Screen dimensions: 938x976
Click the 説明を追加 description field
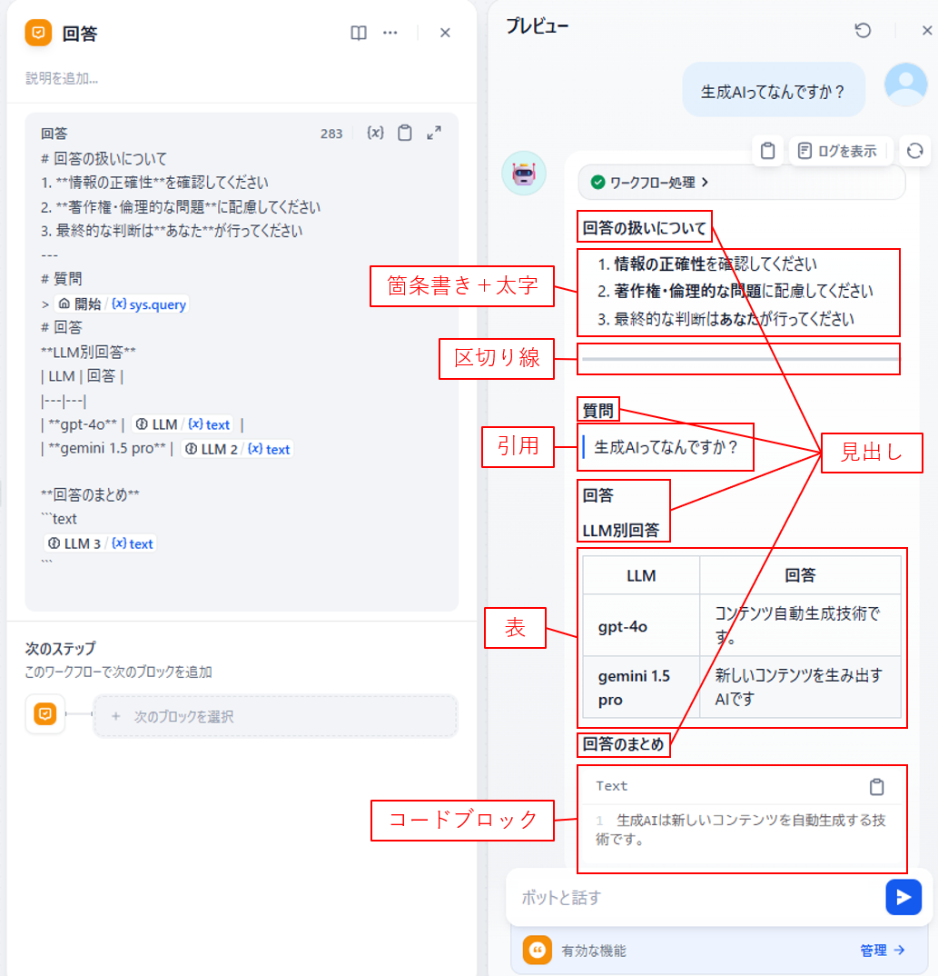click(x=63, y=78)
